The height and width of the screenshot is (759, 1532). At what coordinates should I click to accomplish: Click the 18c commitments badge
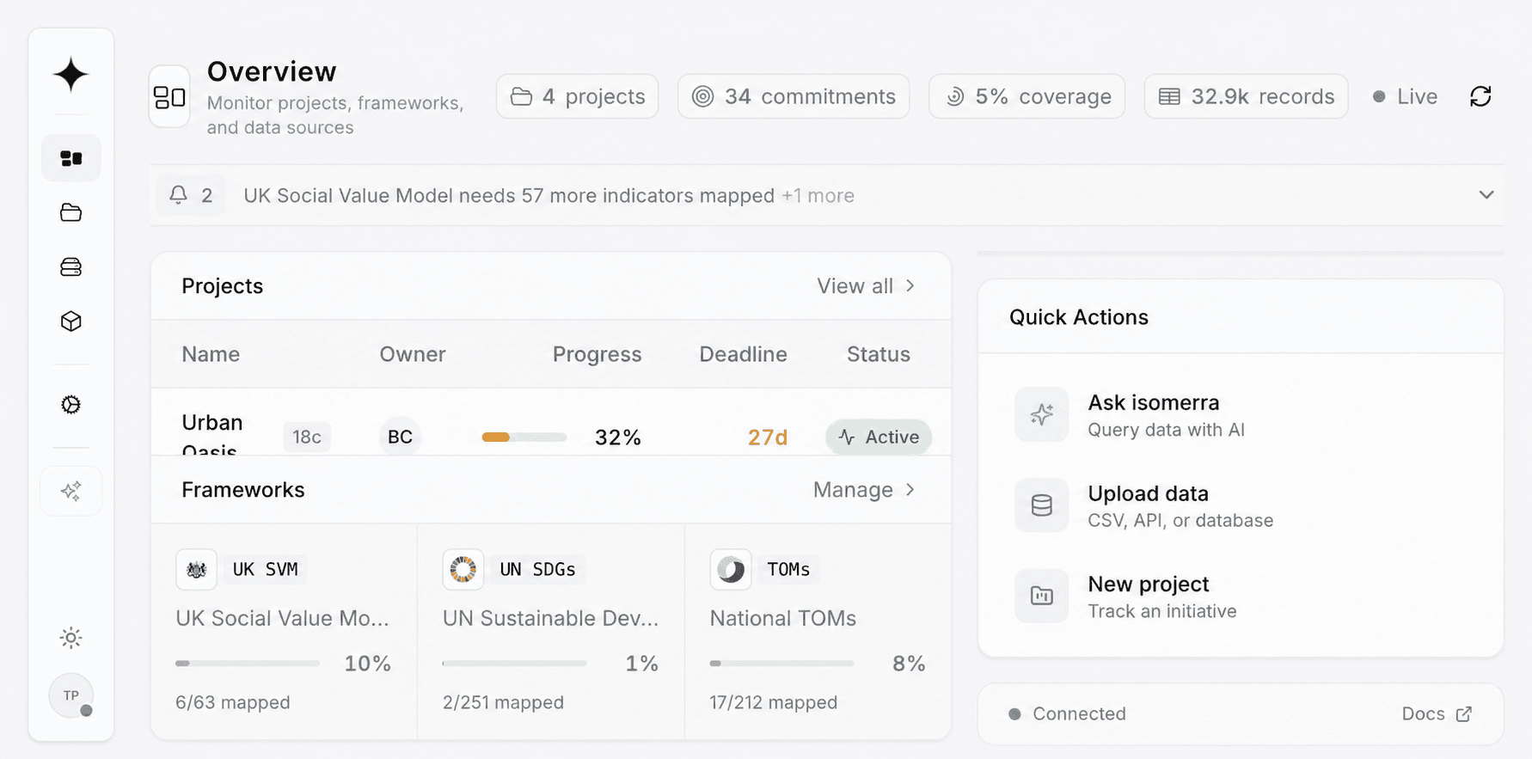307,437
